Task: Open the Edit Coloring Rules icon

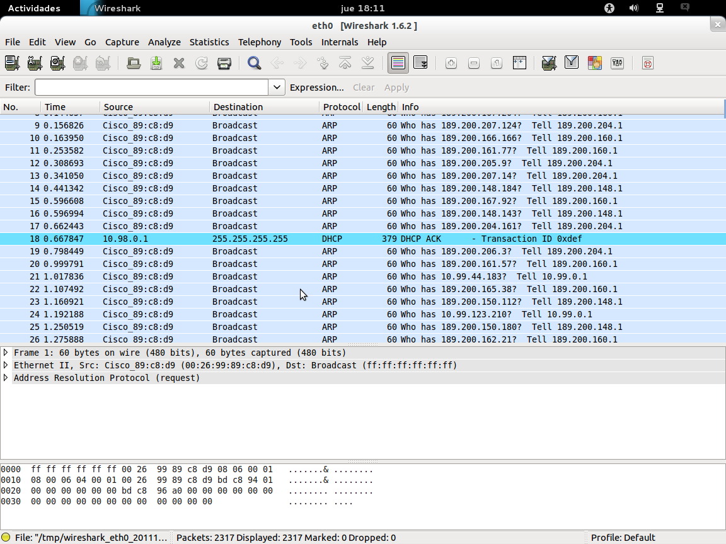Action: [594, 63]
